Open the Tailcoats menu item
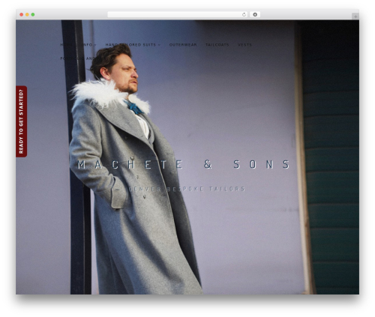 pyautogui.click(x=217, y=45)
